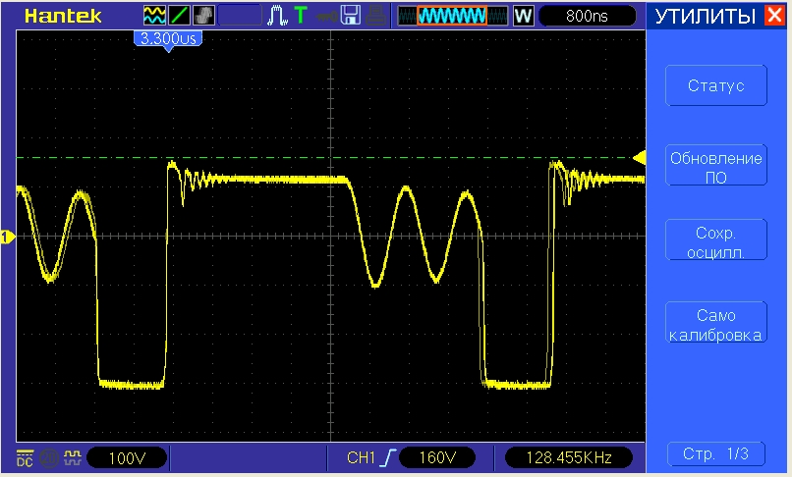Click the waveform memory overview bar
Image resolution: width=792 pixels, height=477 pixels.
pyautogui.click(x=453, y=16)
